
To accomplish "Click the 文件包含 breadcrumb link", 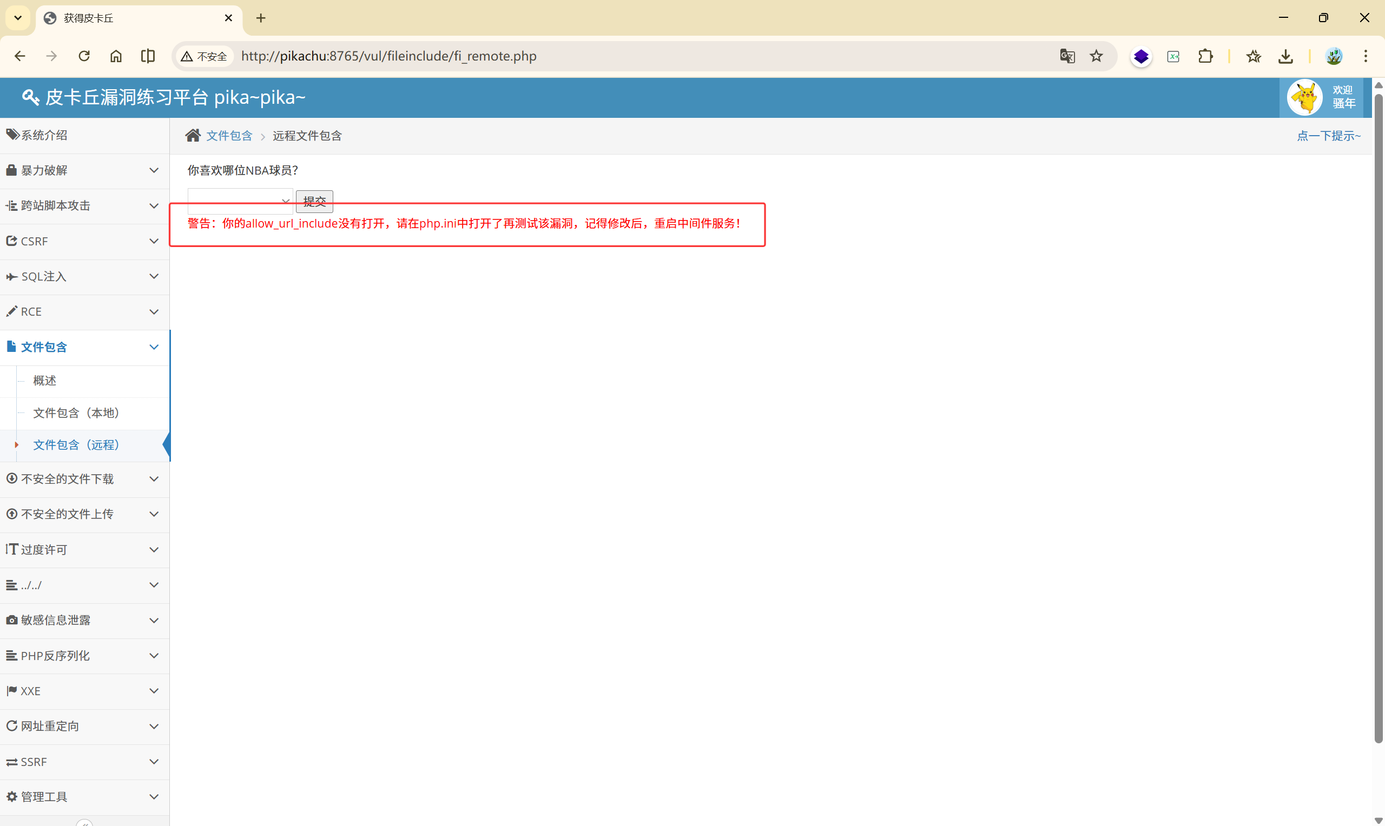I will coord(229,135).
